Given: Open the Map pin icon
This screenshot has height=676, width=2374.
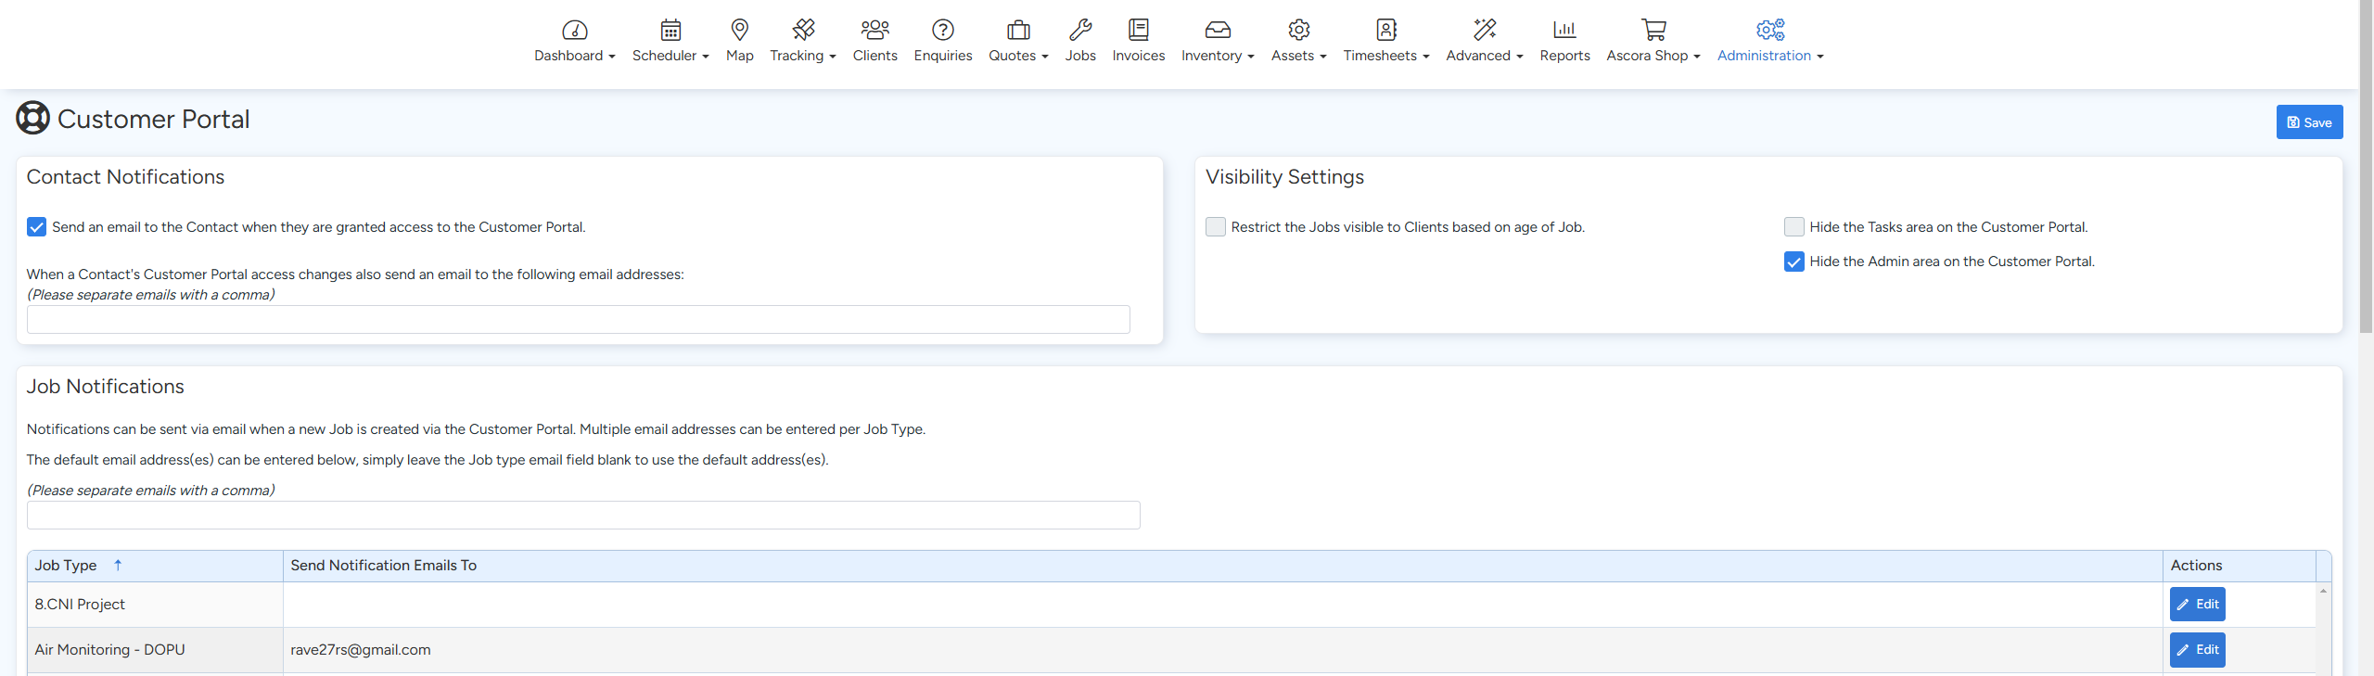Looking at the screenshot, I should pos(739,30).
